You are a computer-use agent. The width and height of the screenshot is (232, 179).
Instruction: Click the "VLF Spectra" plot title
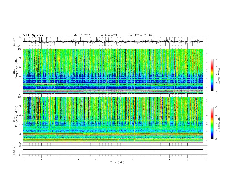coord(33,35)
